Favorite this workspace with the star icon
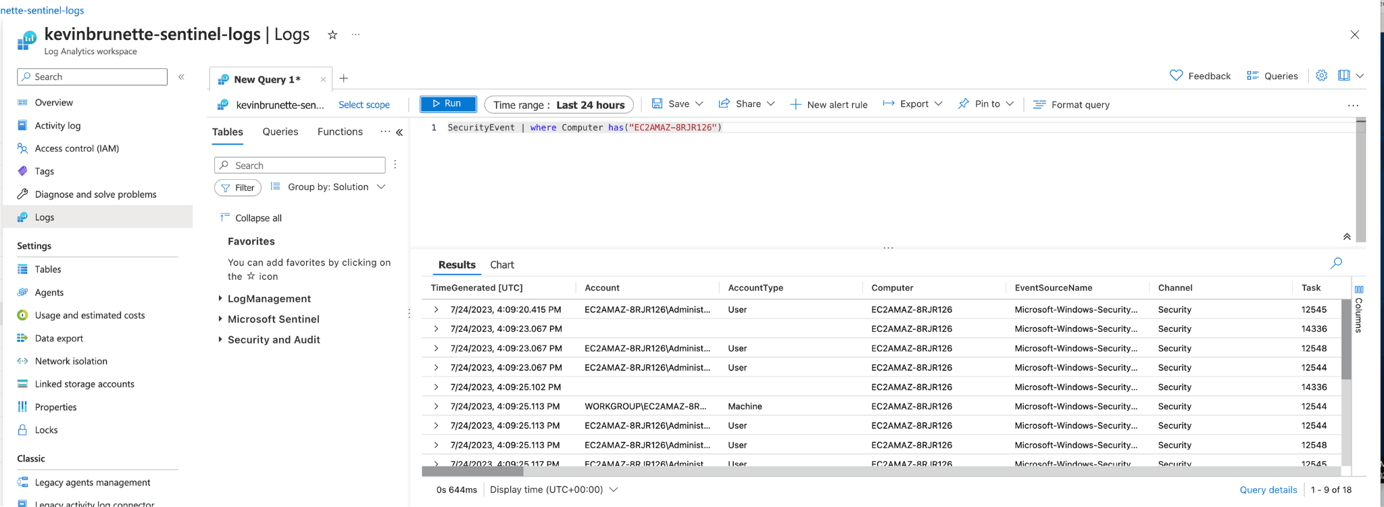The height and width of the screenshot is (507, 1384). pos(332,35)
